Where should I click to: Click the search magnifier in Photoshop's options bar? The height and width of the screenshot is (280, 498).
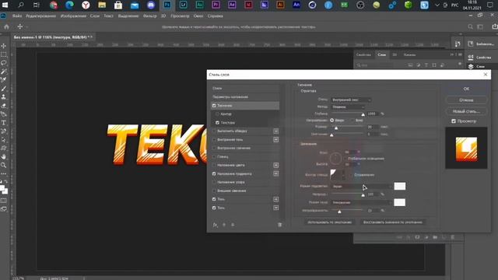[x=470, y=27]
